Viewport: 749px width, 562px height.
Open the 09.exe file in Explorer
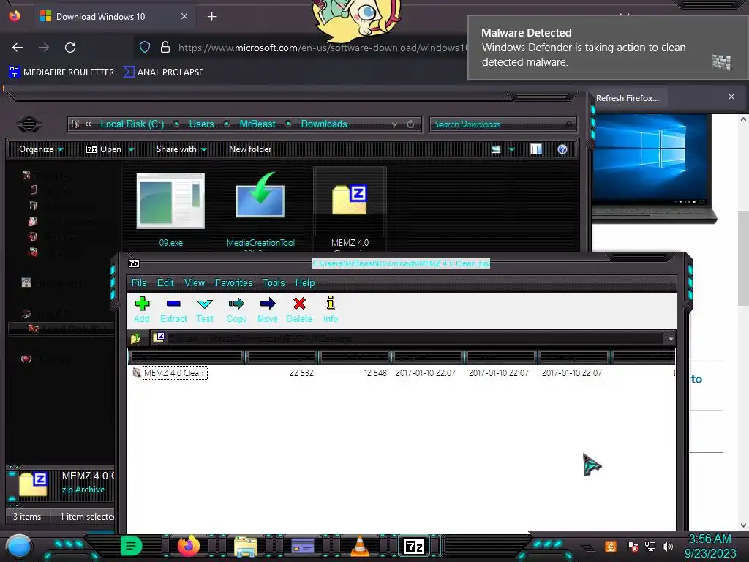pyautogui.click(x=170, y=209)
